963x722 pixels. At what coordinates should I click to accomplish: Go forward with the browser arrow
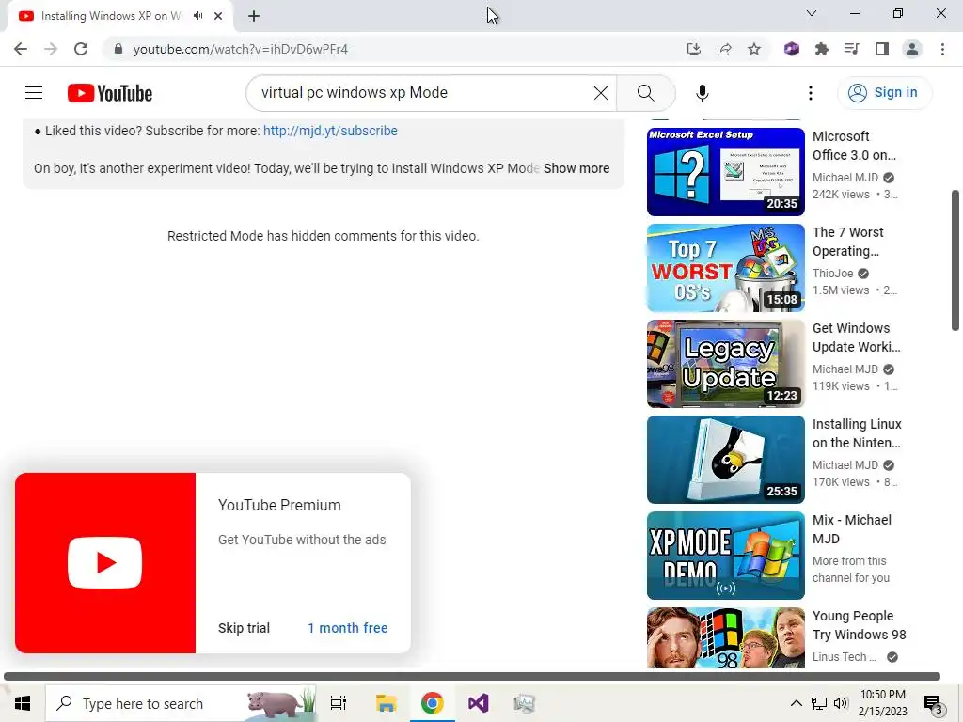tap(51, 49)
